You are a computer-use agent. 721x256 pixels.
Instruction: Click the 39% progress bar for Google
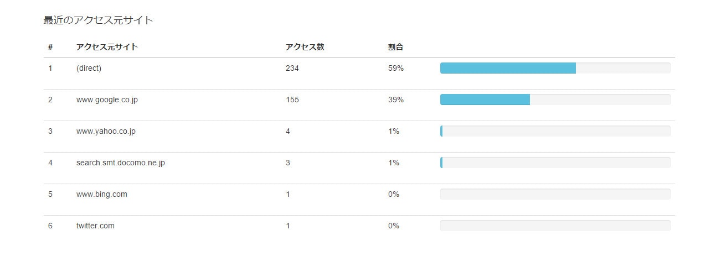(x=555, y=100)
